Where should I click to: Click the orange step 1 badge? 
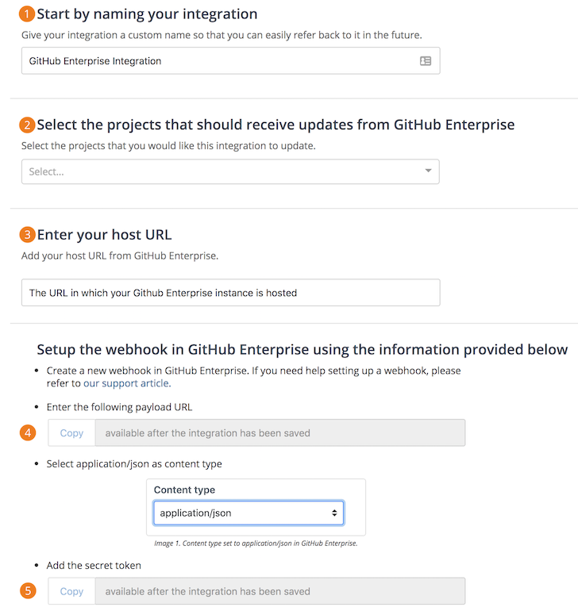[28, 14]
